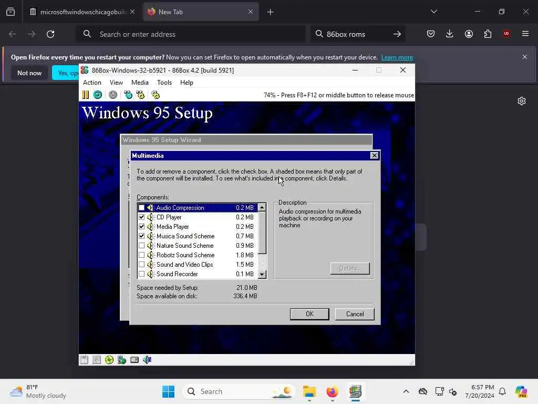Click the components list scroll up arrow
This screenshot has width=538, height=404.
click(x=262, y=207)
